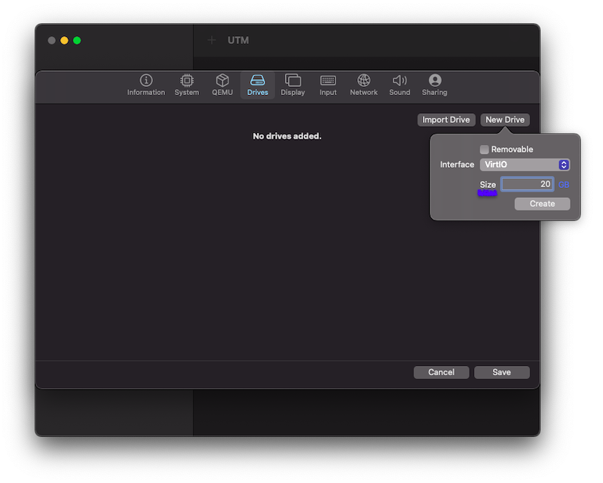Click the New Drive button
The image size is (603, 483).
(x=505, y=119)
